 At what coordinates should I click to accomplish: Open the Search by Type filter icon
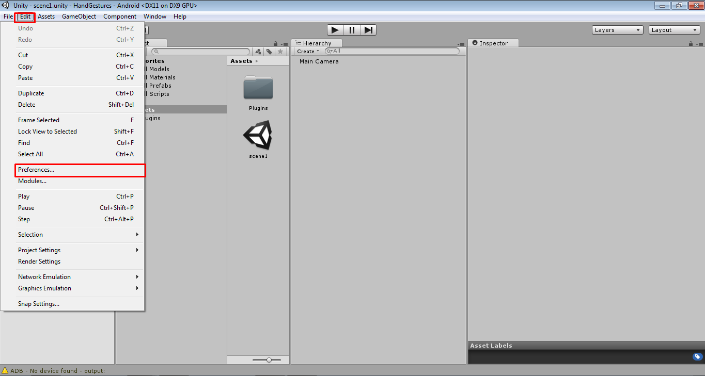[258, 52]
